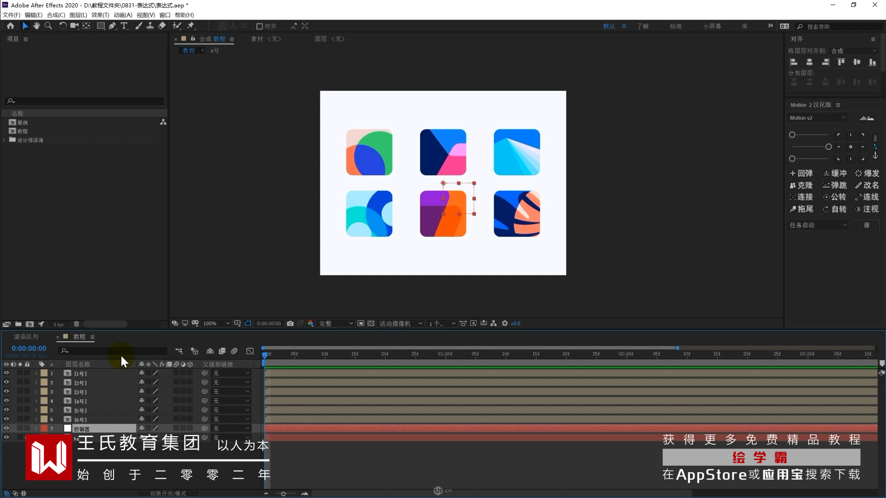Viewport: 886px width, 498px height.
Task: Click the top Motion v2 slider handle
Action: [x=792, y=135]
